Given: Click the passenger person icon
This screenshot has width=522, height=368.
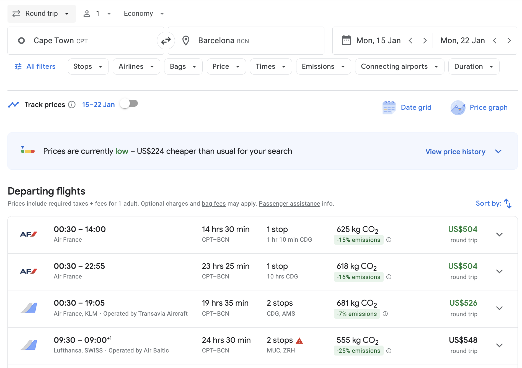Looking at the screenshot, I should click(x=87, y=14).
